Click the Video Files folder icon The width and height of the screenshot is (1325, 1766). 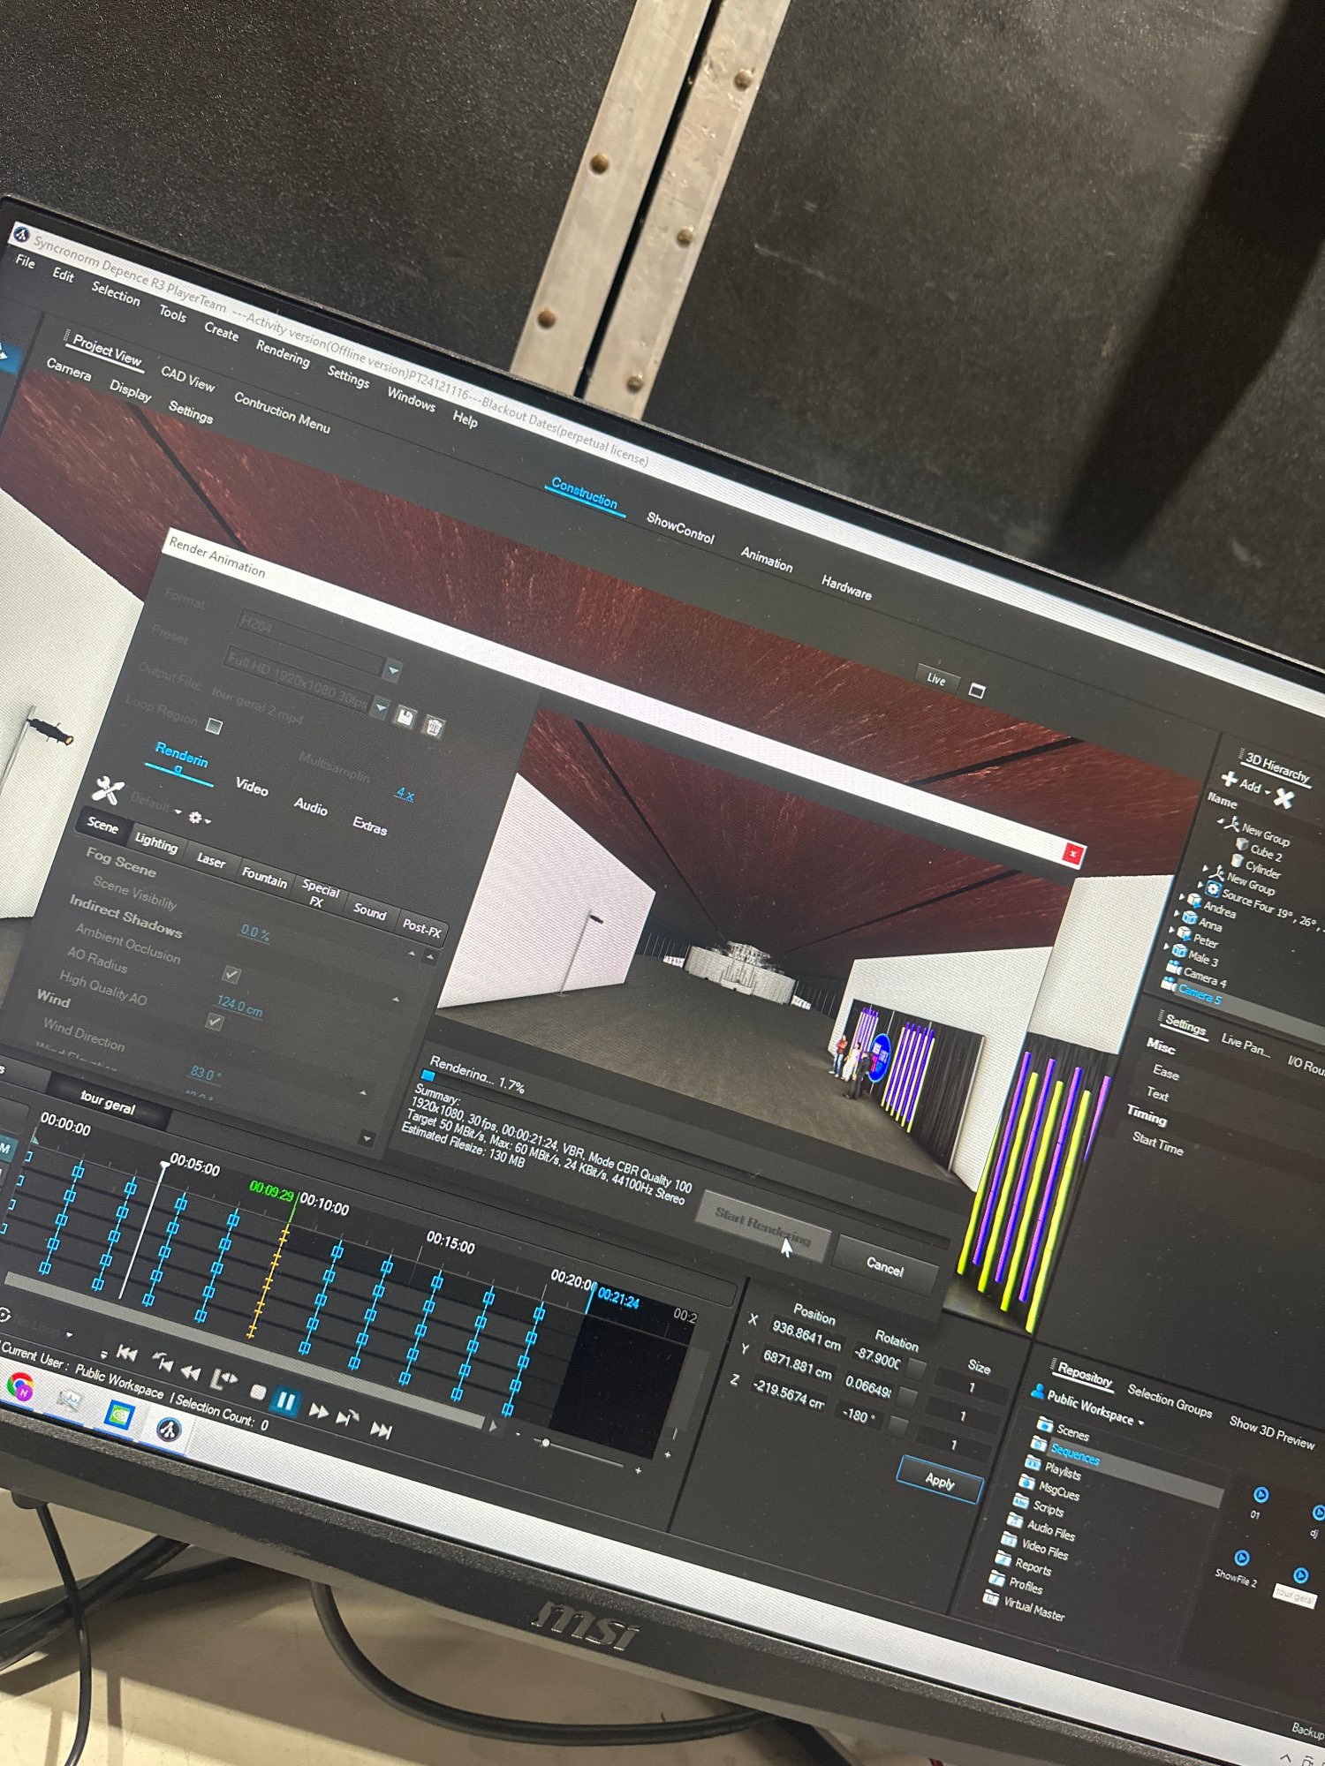(1008, 1540)
